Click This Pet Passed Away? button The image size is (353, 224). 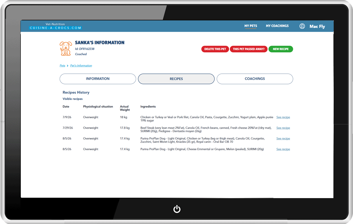[x=249, y=49]
